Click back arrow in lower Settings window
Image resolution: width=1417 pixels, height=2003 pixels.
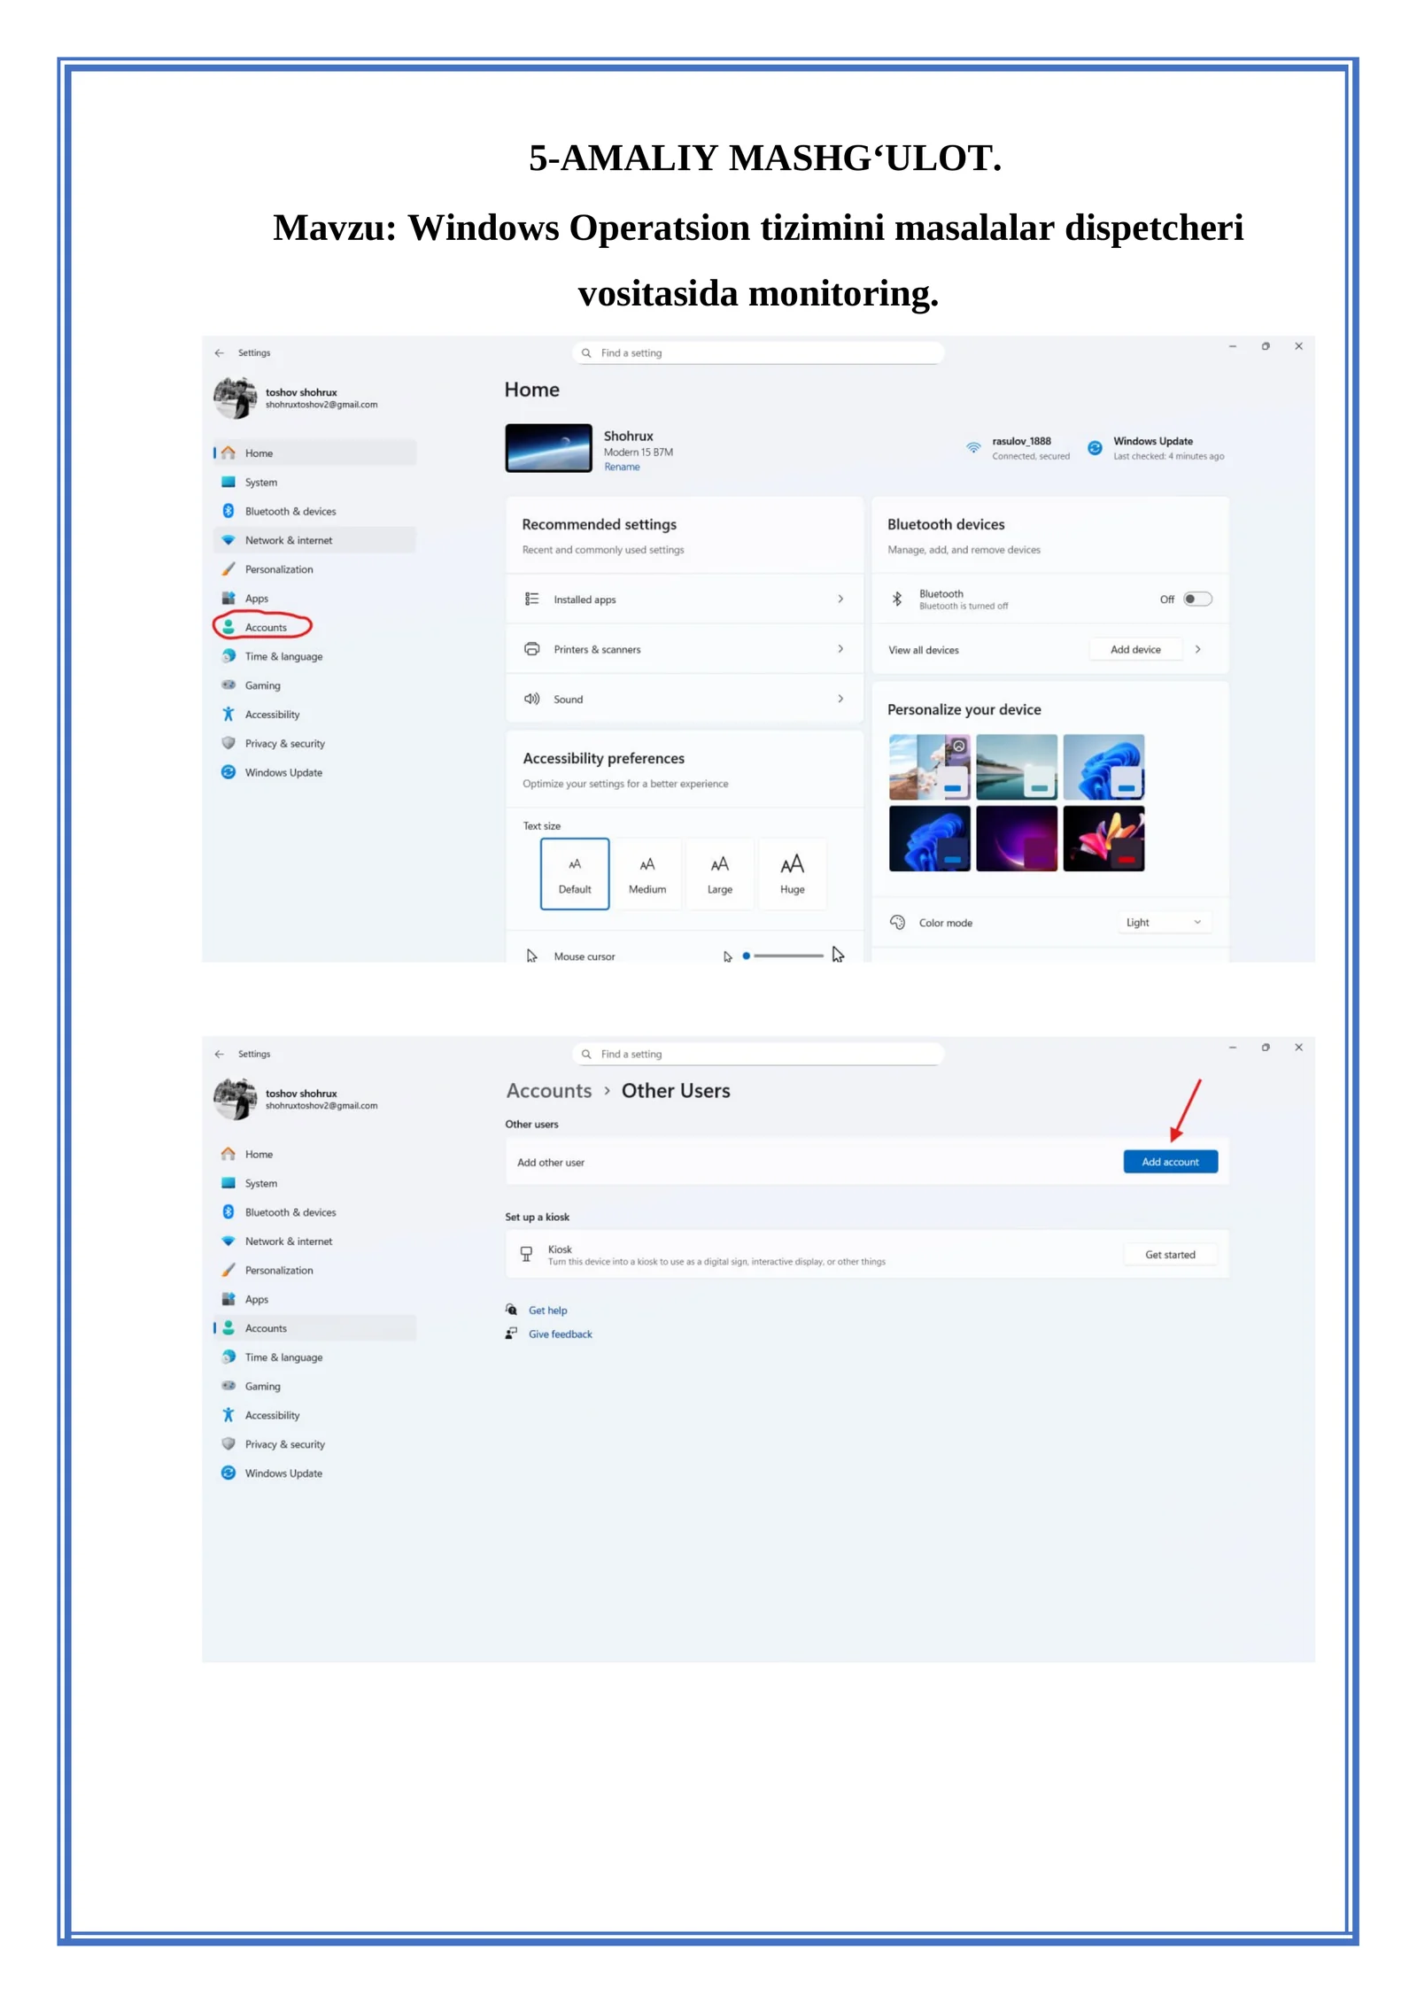tap(219, 1054)
